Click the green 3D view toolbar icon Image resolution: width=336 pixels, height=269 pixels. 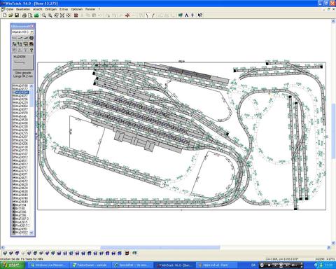[36, 15]
